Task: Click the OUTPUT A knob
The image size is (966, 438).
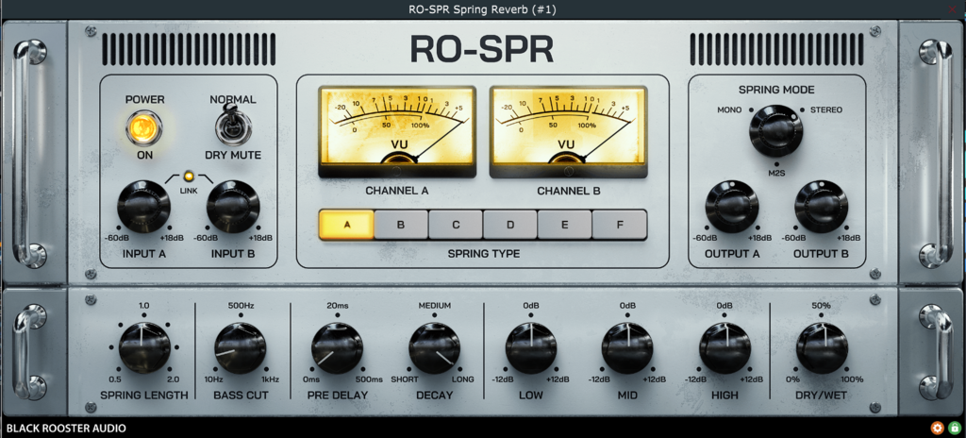Action: point(732,207)
